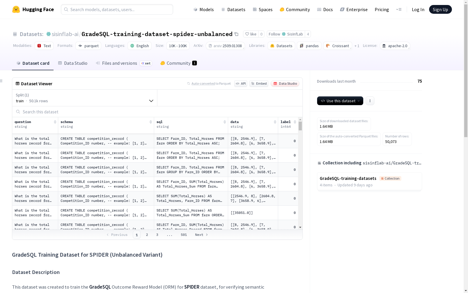Open Models in the top navigation

(x=204, y=9)
